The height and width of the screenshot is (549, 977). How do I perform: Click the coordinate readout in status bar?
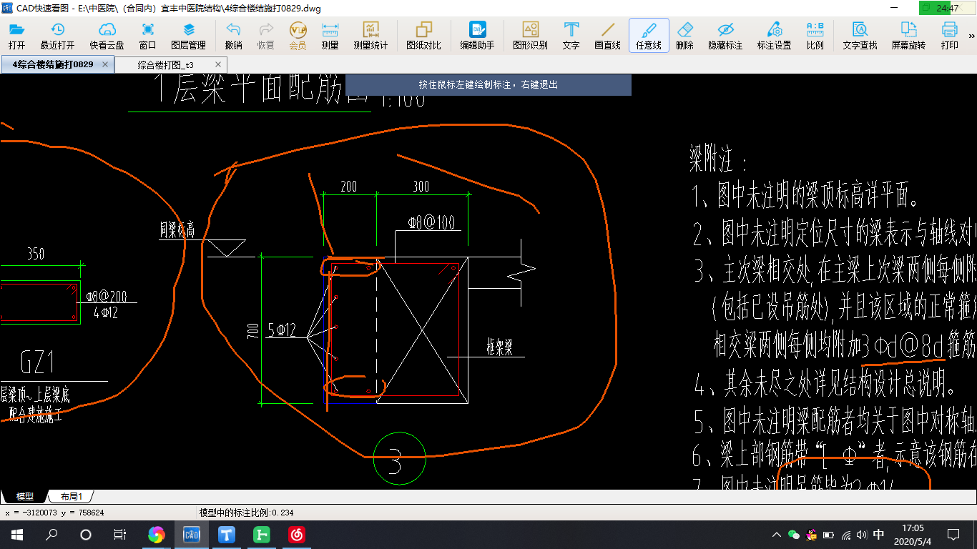click(x=54, y=513)
